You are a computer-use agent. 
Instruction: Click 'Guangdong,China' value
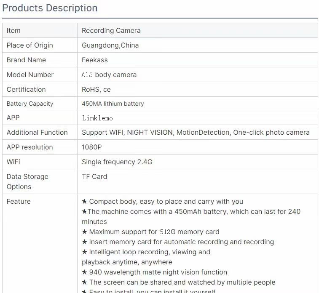[110, 45]
